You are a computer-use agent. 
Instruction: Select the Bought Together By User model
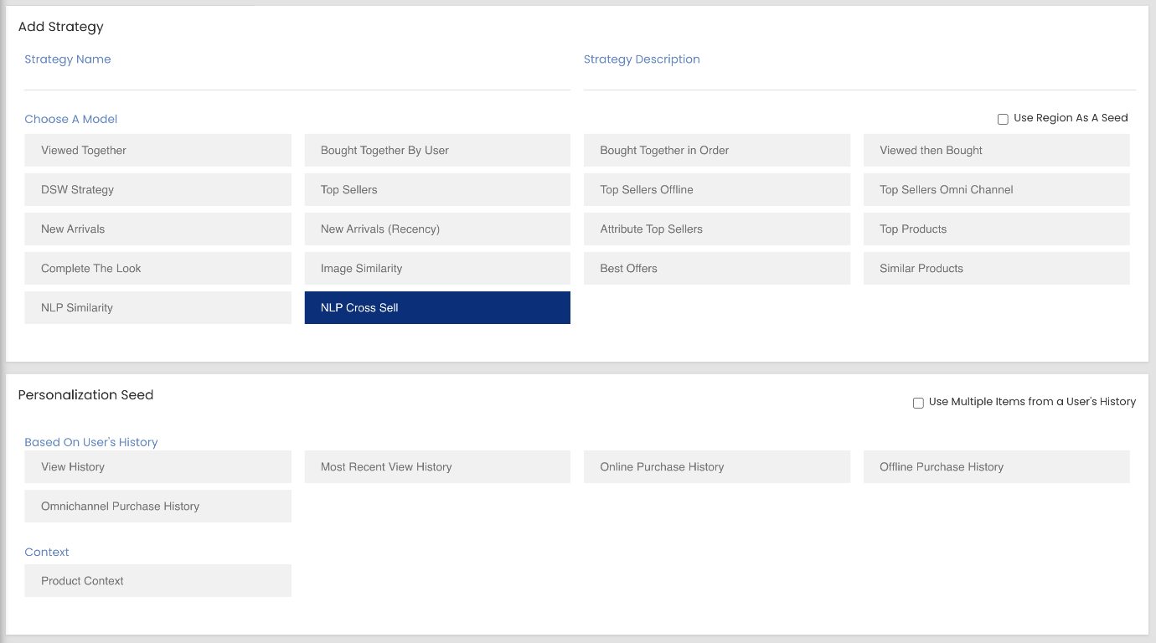click(x=437, y=151)
